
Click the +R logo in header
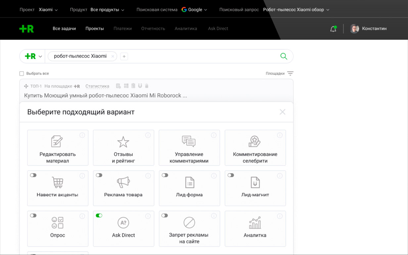[26, 29]
